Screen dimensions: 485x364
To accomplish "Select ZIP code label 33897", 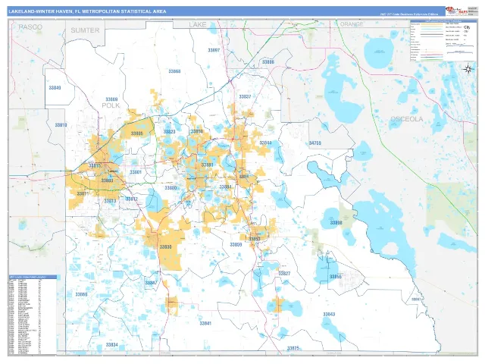I will (214, 50).
